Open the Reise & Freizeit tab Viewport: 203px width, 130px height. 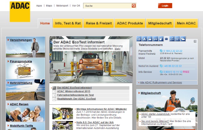pyautogui.click(x=99, y=23)
